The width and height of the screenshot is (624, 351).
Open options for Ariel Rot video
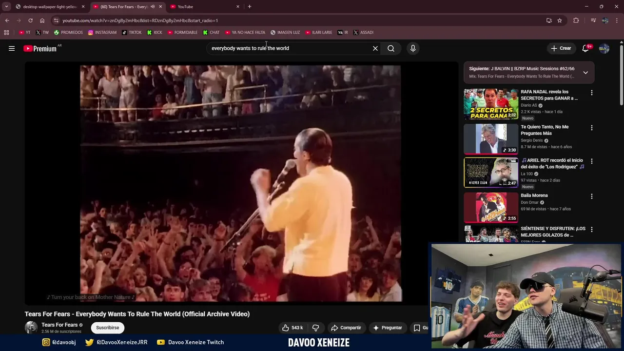(592, 161)
